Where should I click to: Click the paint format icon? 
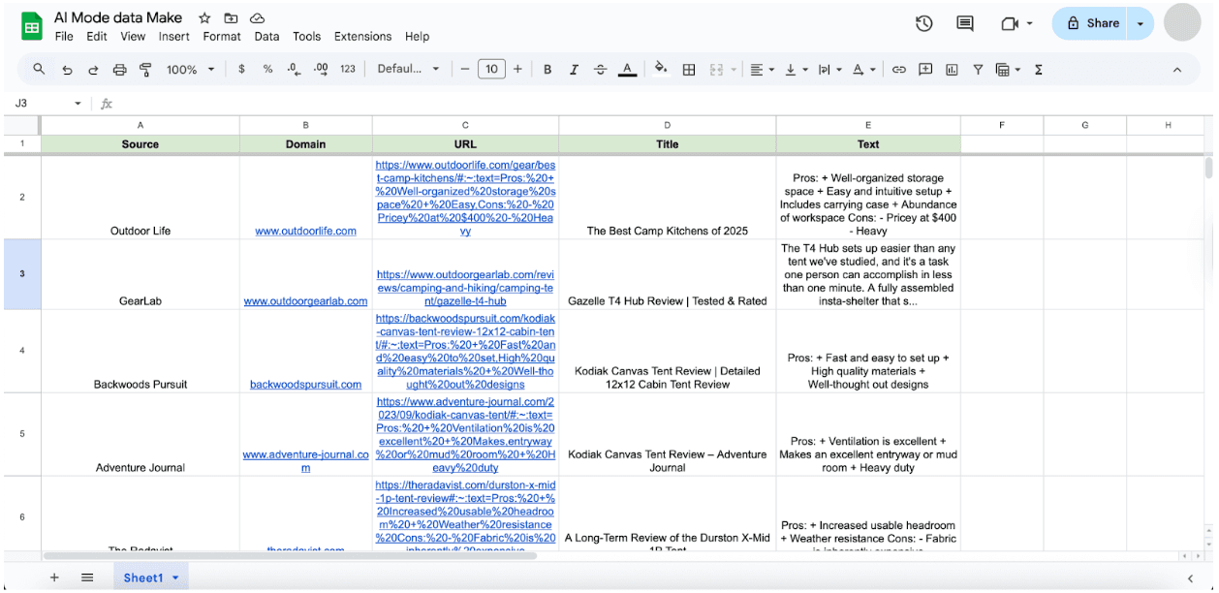(145, 70)
